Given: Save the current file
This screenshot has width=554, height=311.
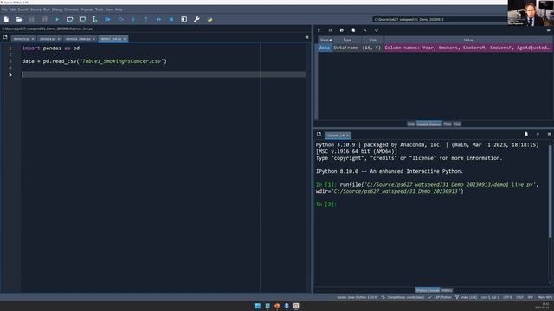Looking at the screenshot, I should [32, 19].
